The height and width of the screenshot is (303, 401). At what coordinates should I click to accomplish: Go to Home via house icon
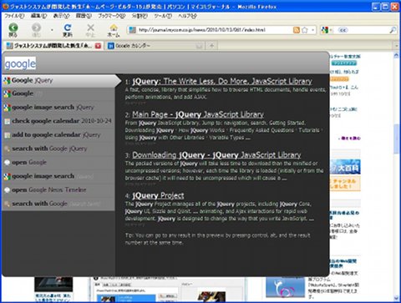(x=114, y=28)
